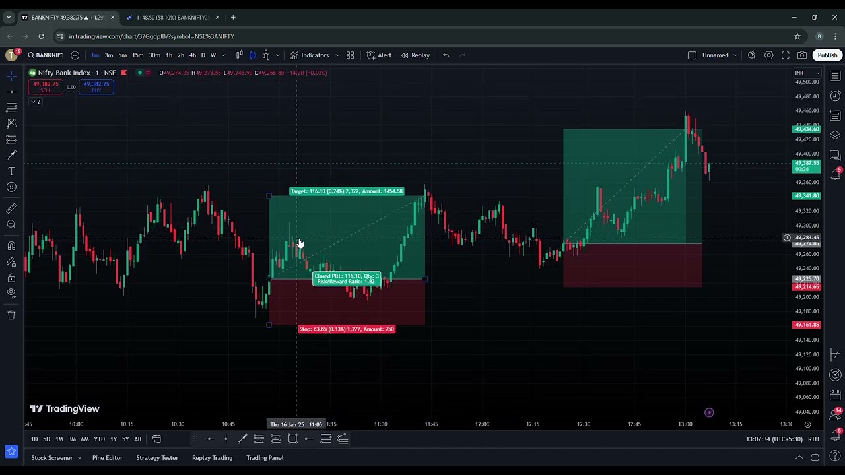The image size is (845, 475).
Task: Open the Strategy Tester tab
Action: 157,458
